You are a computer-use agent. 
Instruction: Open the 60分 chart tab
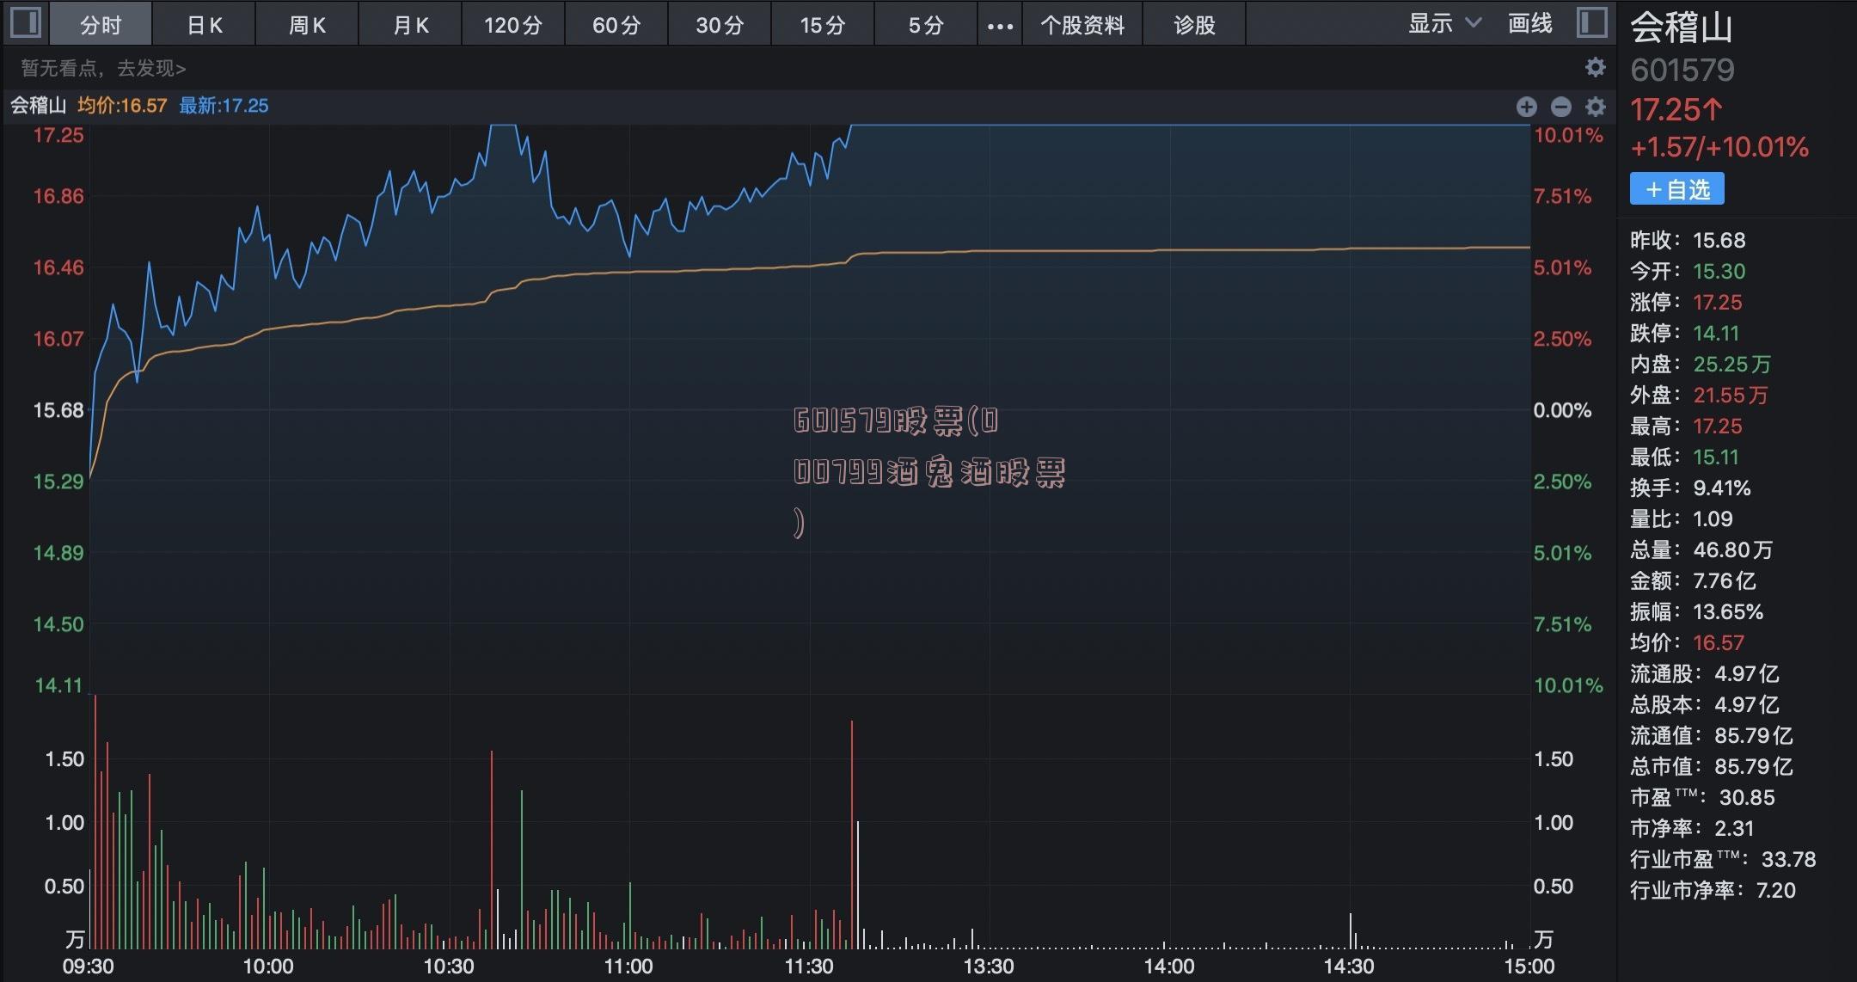(x=616, y=25)
